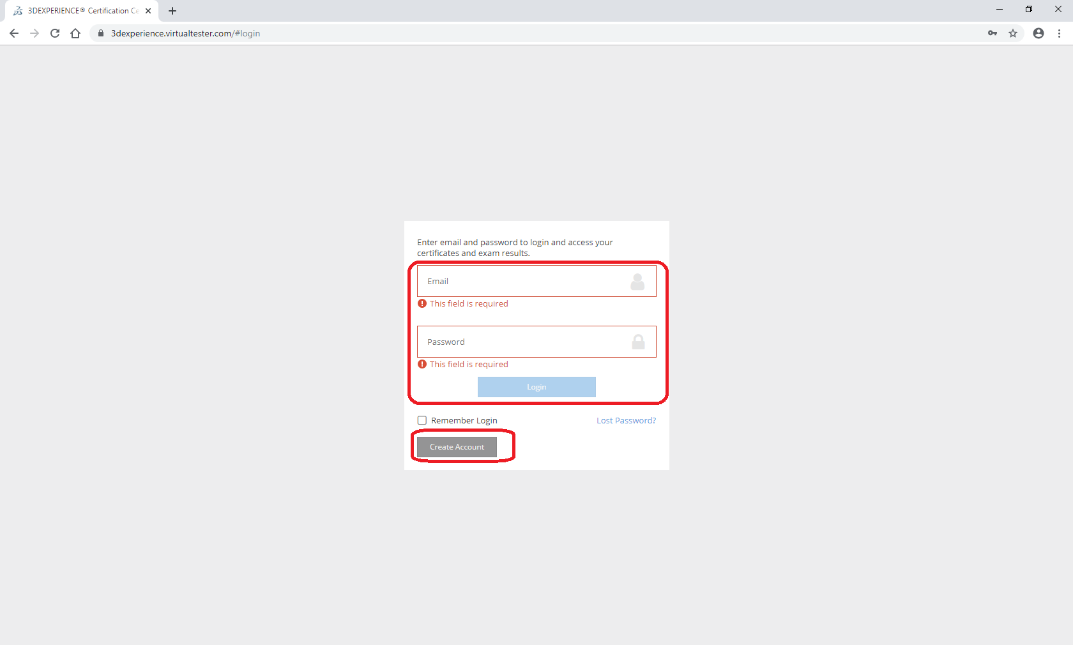1073x645 pixels.
Task: View site info via padlock icon
Action: [100, 33]
